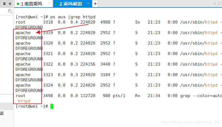This screenshot has height=127, width=222.
Task: Click PID 3323 in the terminal output
Action: pos(48,75)
